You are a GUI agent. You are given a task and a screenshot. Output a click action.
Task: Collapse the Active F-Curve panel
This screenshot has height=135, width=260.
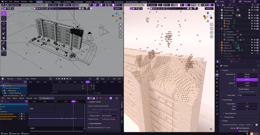point(89,102)
